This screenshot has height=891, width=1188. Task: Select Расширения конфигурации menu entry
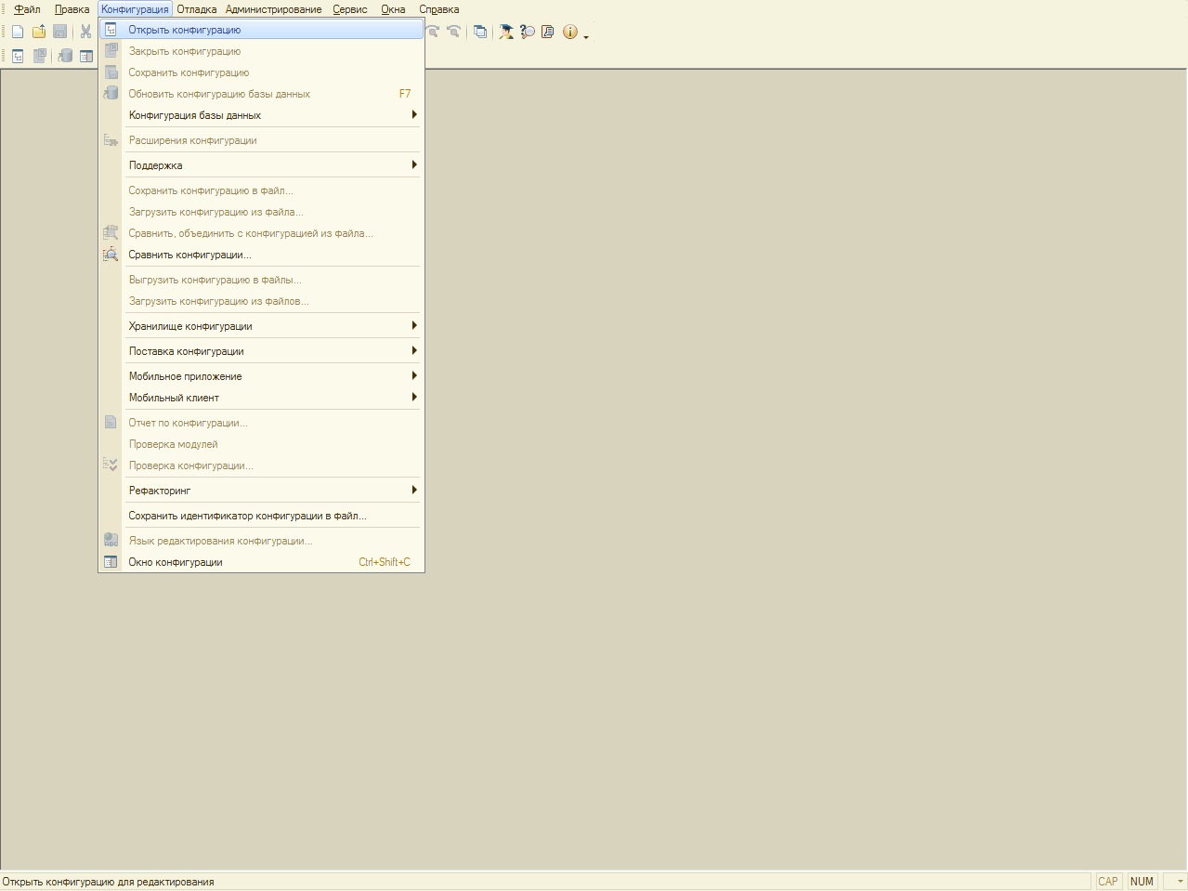coord(261,140)
